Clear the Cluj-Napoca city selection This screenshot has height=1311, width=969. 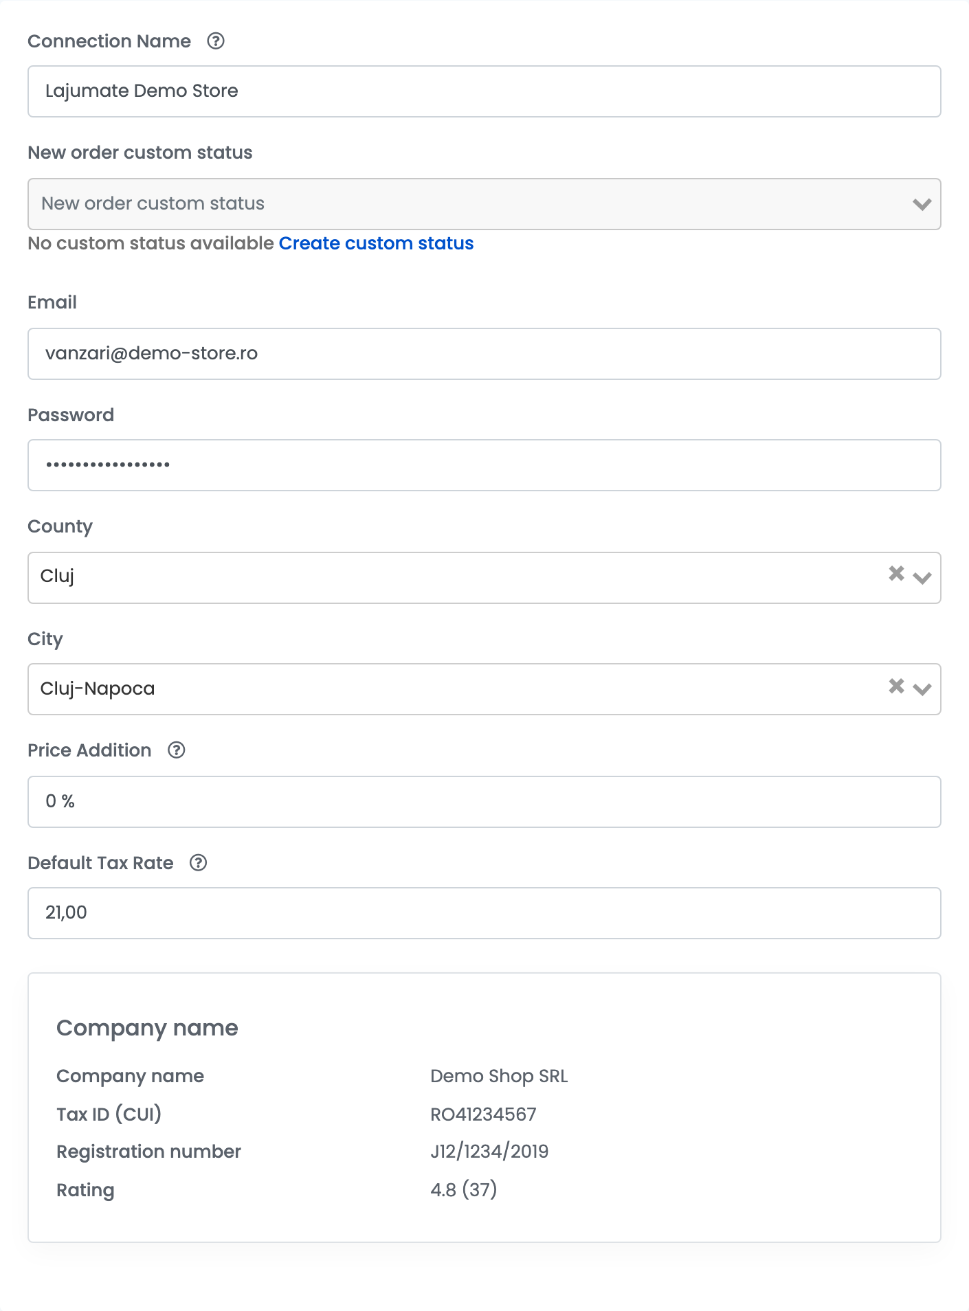(x=896, y=686)
